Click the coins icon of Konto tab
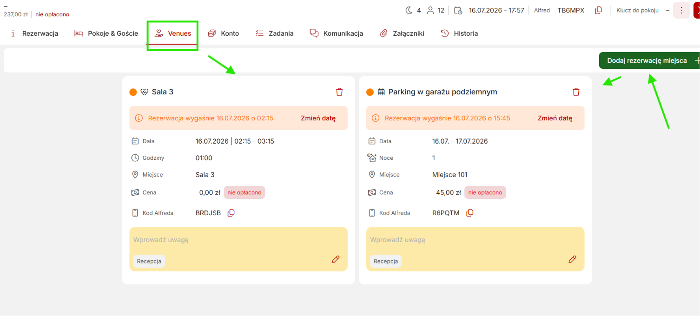700x316 pixels. (212, 33)
